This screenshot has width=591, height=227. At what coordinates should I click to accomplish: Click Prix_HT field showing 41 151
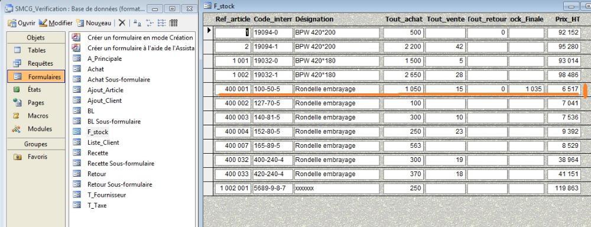564,174
